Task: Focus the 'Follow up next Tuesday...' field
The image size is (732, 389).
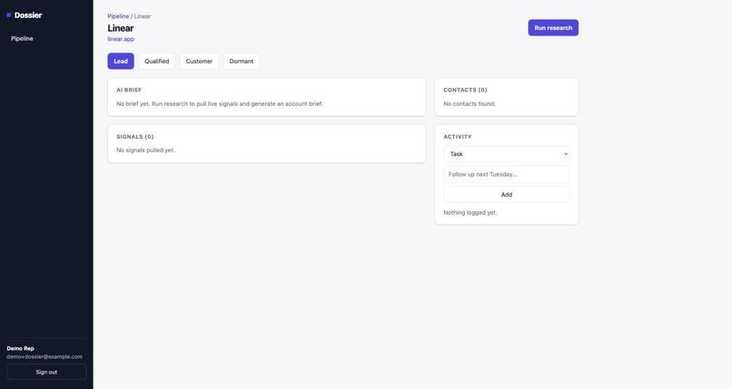Action: click(507, 174)
